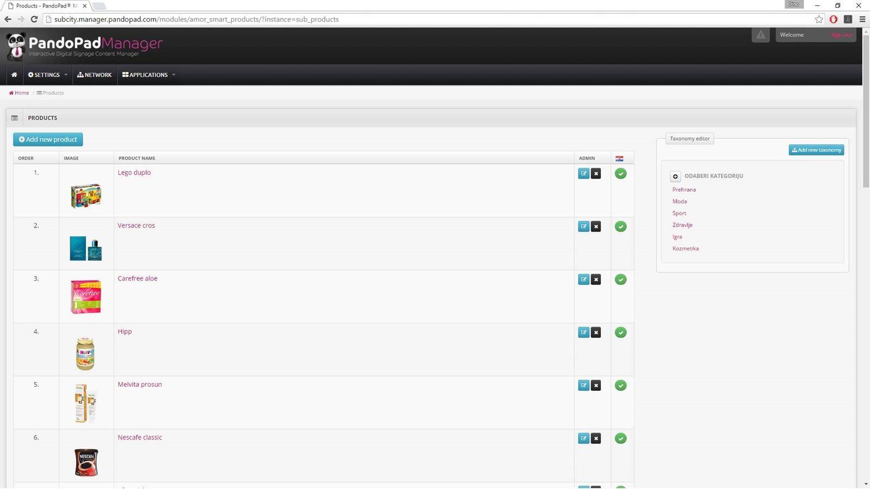Click the Versace cros perfume thumbnail

[86, 249]
